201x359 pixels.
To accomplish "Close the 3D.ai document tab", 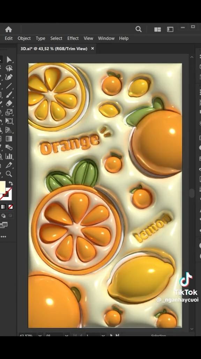I will 92,48.
